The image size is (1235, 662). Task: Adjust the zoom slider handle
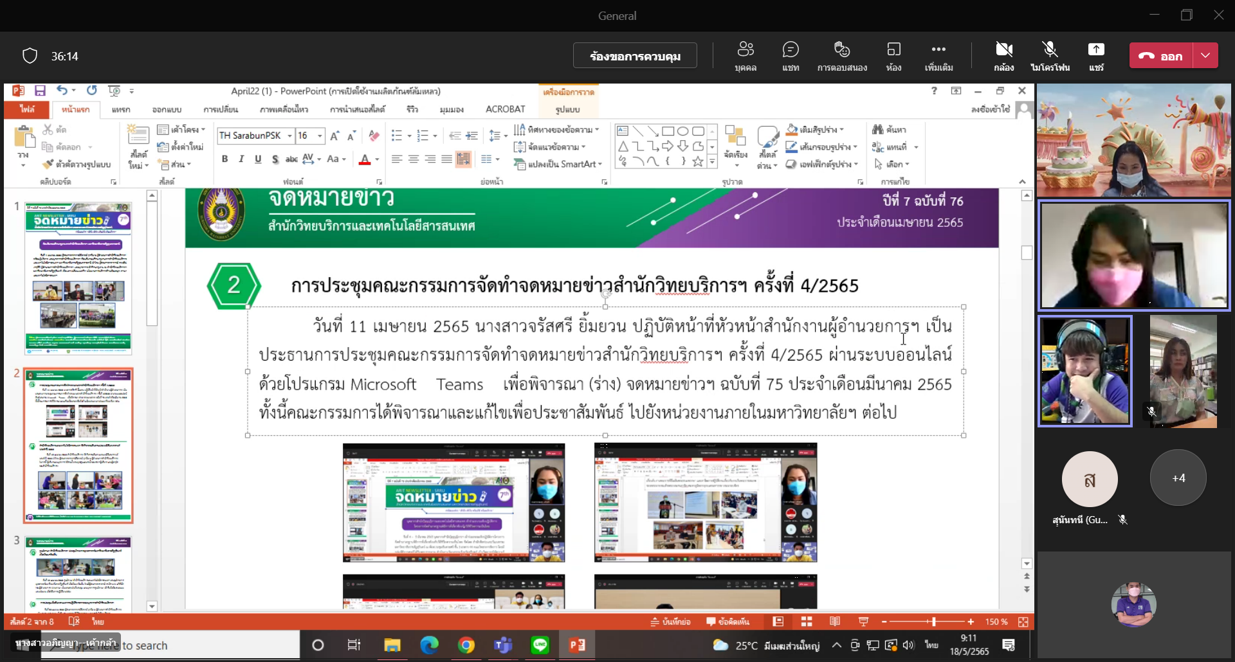[x=934, y=622]
